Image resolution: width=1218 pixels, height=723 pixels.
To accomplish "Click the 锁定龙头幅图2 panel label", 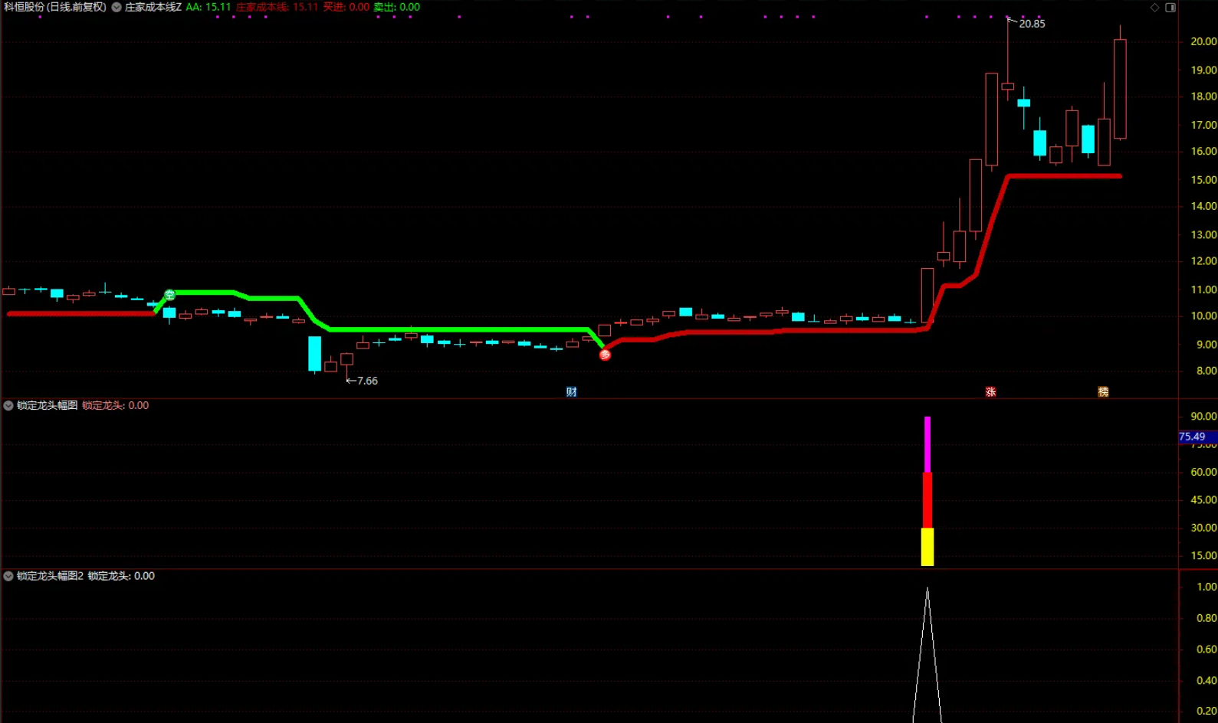I will pos(50,576).
